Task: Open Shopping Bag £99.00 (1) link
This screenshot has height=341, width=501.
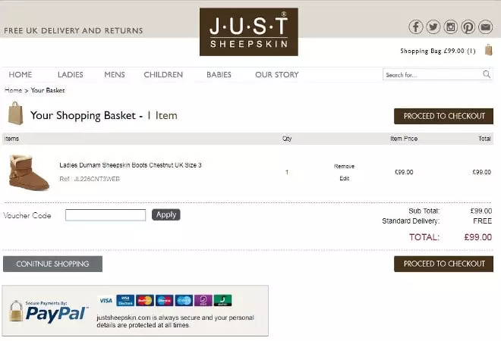Action: tap(438, 51)
